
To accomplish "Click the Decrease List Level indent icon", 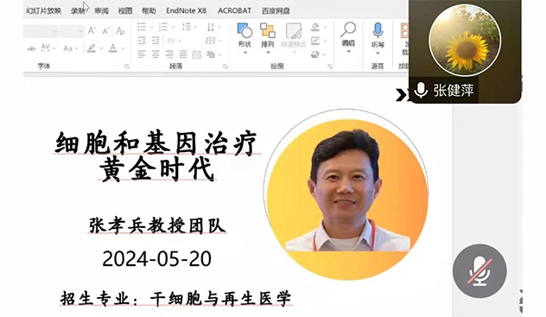I will click(142, 41).
